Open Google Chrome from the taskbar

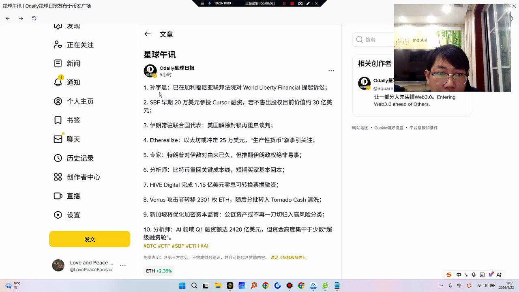[266, 286]
